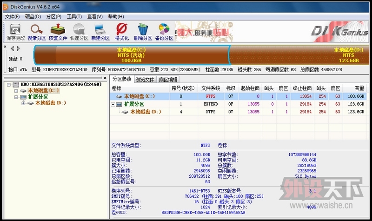372x221 pixels.
Task: Click the 107380998144 total bytes value
Action: click(302, 155)
